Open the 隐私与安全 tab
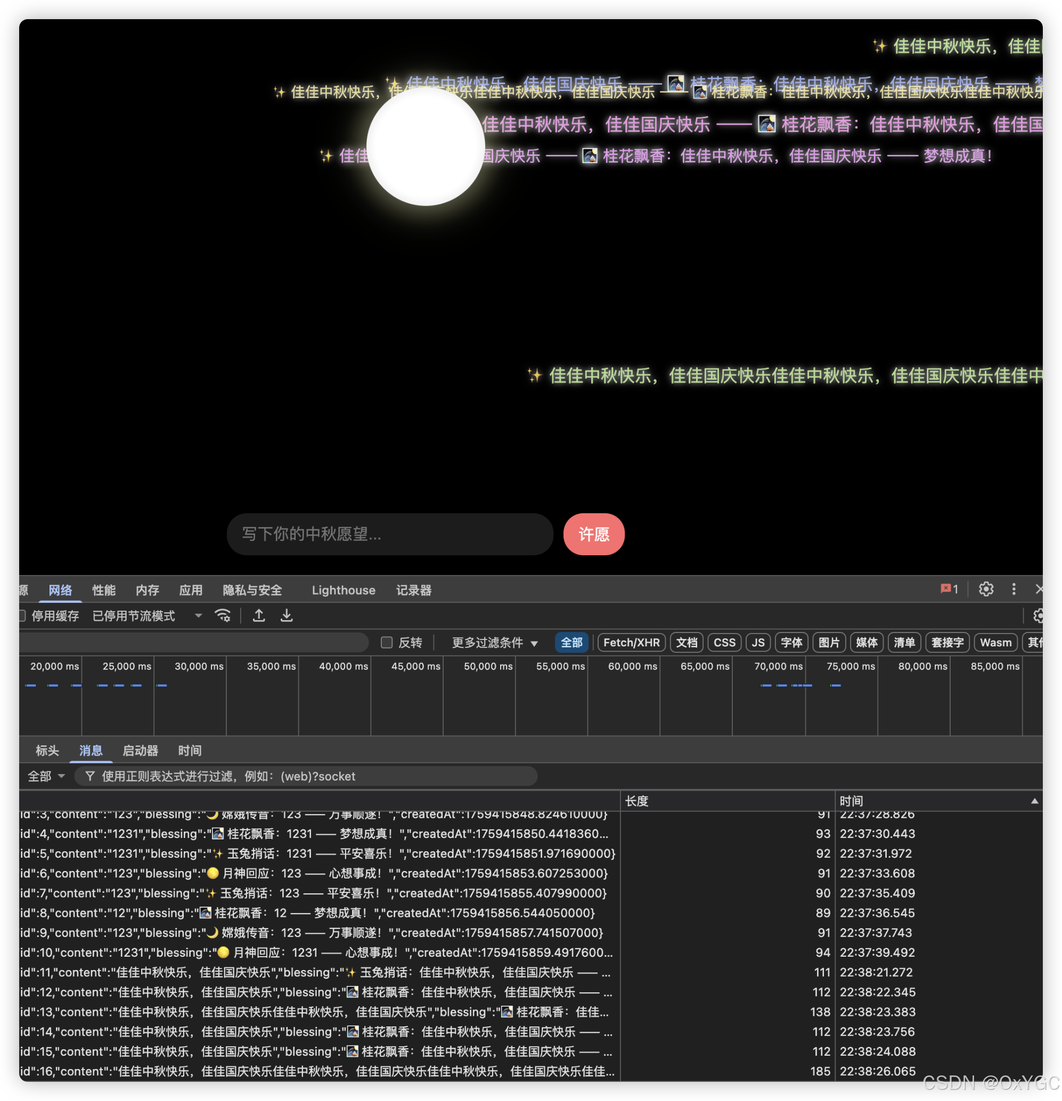The image size is (1062, 1101). click(252, 590)
